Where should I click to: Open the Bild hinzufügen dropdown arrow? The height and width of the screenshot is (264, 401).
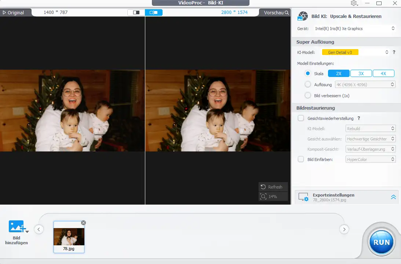pos(27,231)
